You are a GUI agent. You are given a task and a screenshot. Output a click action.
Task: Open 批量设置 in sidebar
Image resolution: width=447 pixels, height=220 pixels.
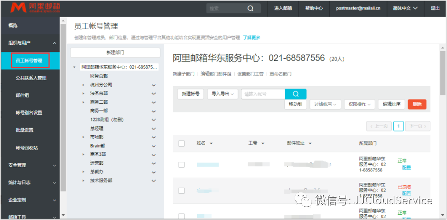pos(25,130)
